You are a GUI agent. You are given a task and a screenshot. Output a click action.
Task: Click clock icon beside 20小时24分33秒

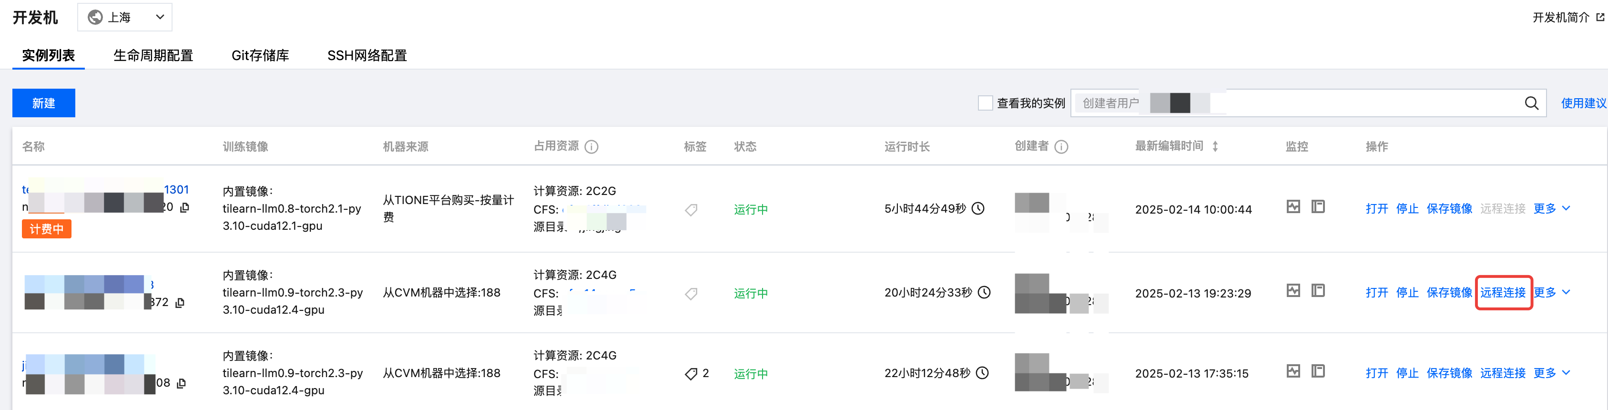(984, 292)
